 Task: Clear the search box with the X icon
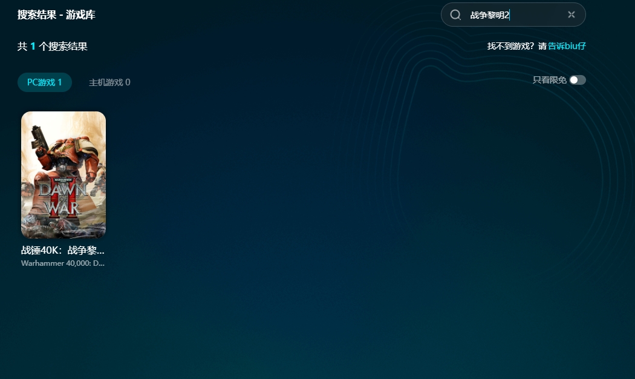pos(571,15)
